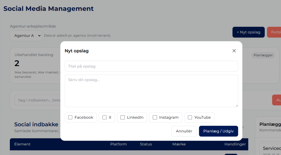Focus the Skriv dit opslag textarea
The image size is (281, 155).
pyautogui.click(x=151, y=91)
